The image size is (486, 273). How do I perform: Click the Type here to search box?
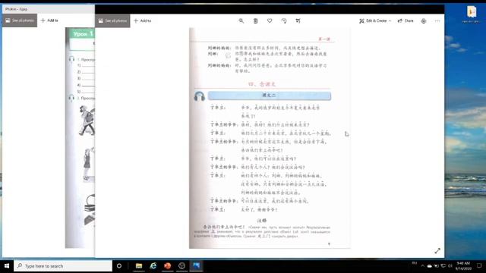(x=63, y=266)
